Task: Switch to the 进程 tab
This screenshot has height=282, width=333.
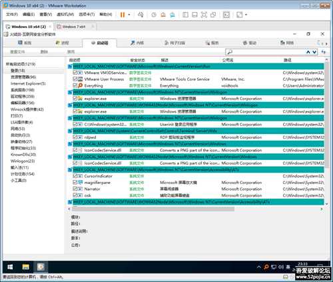Action: (63, 43)
